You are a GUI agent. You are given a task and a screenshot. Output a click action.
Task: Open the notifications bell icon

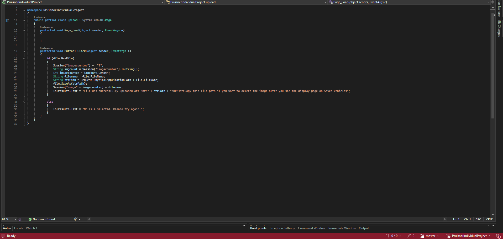498,236
